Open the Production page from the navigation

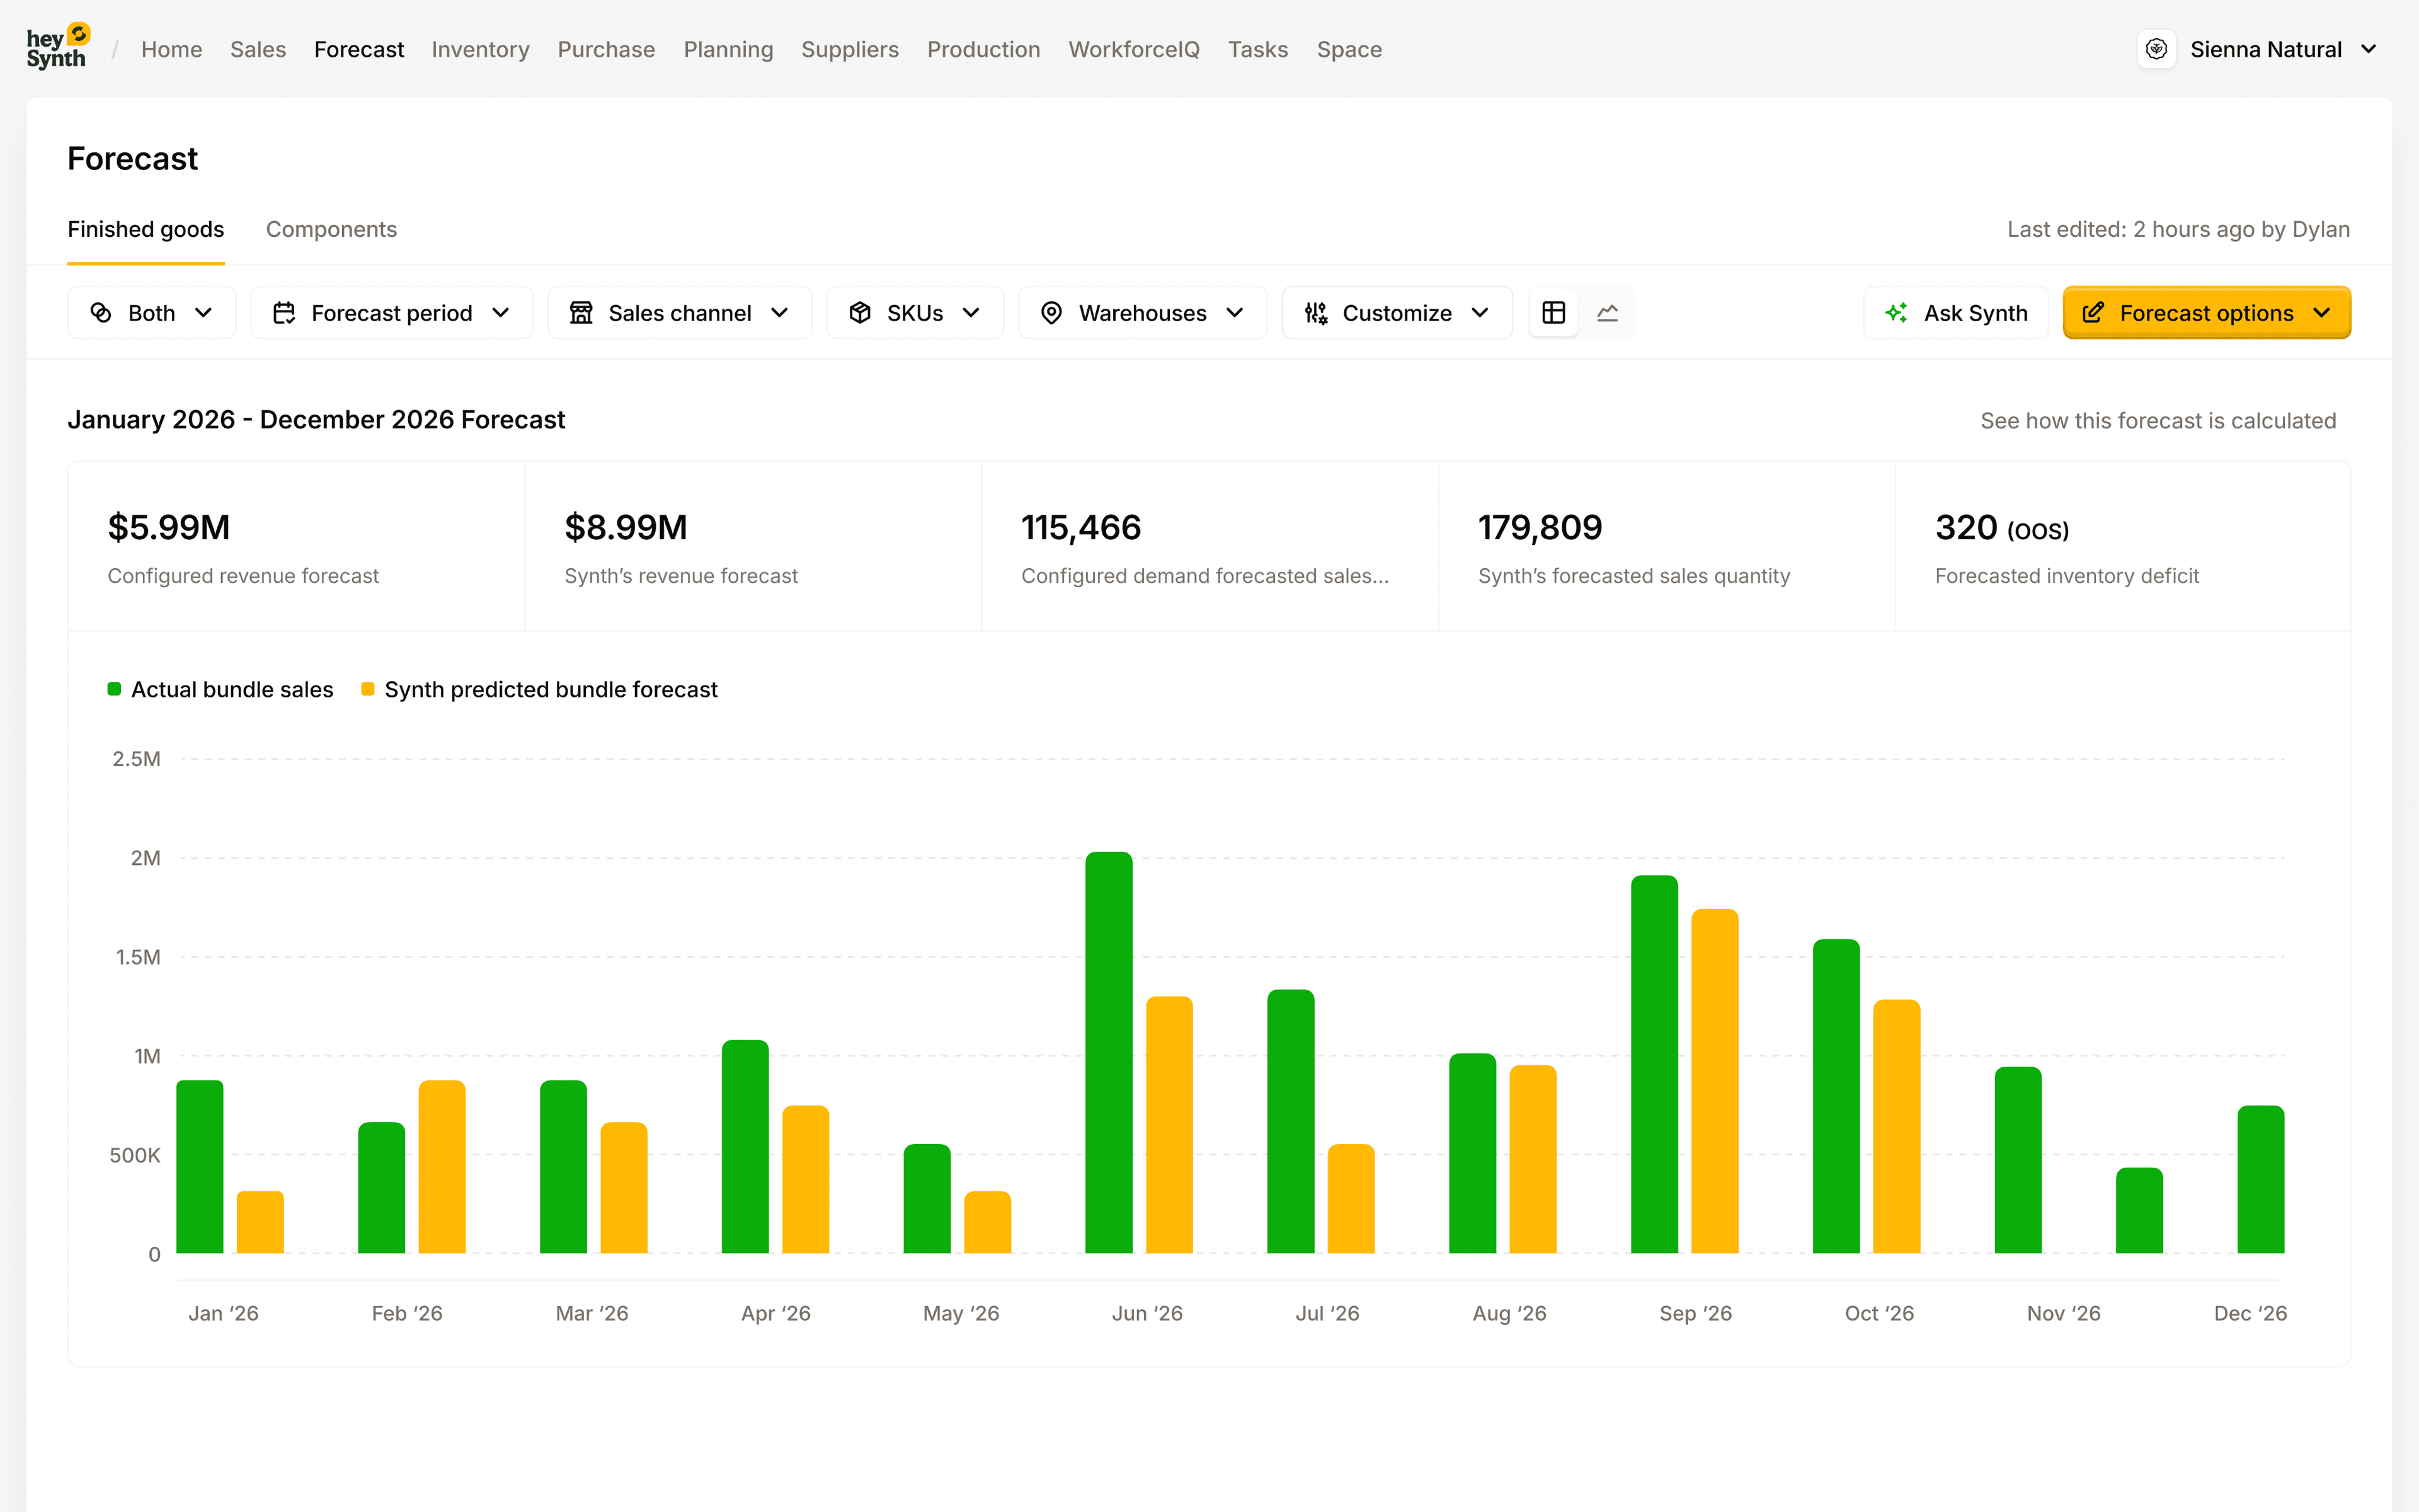(x=983, y=49)
